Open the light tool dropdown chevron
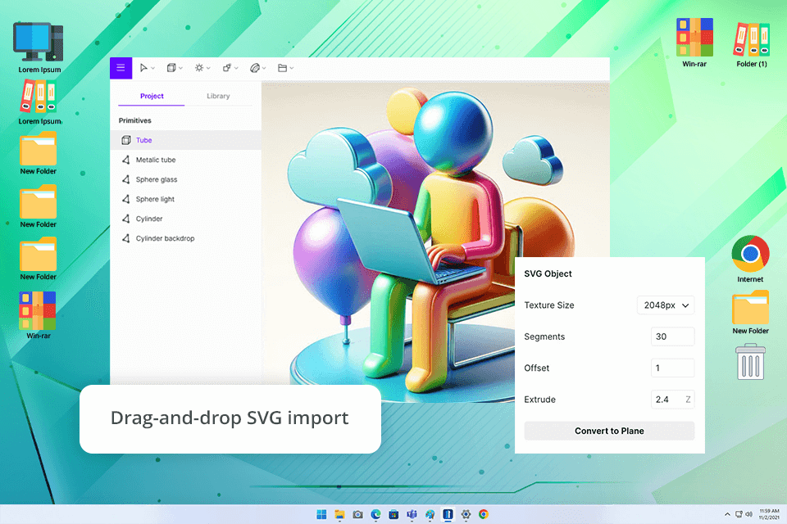The width and height of the screenshot is (787, 524). (208, 68)
